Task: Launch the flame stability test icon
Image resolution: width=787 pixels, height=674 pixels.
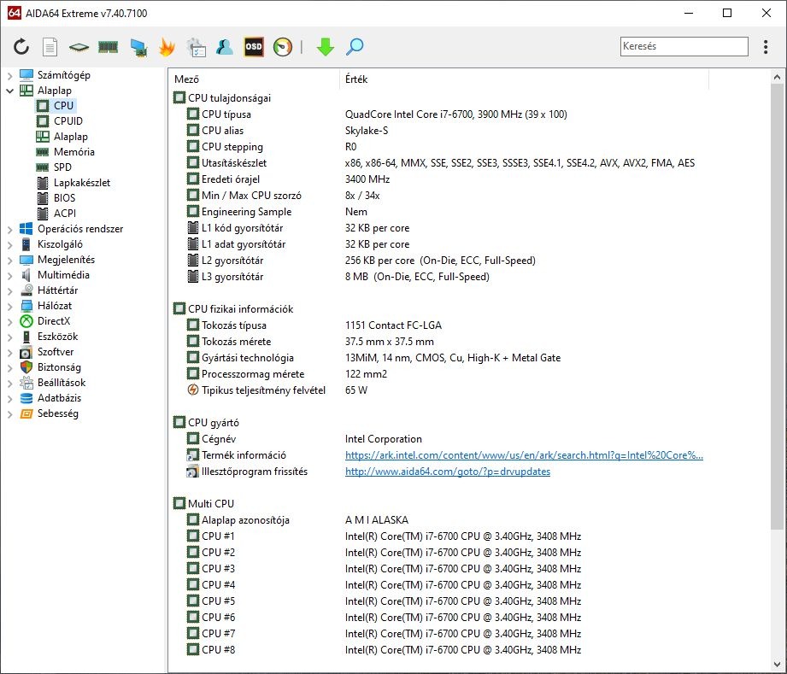Action: 167,47
